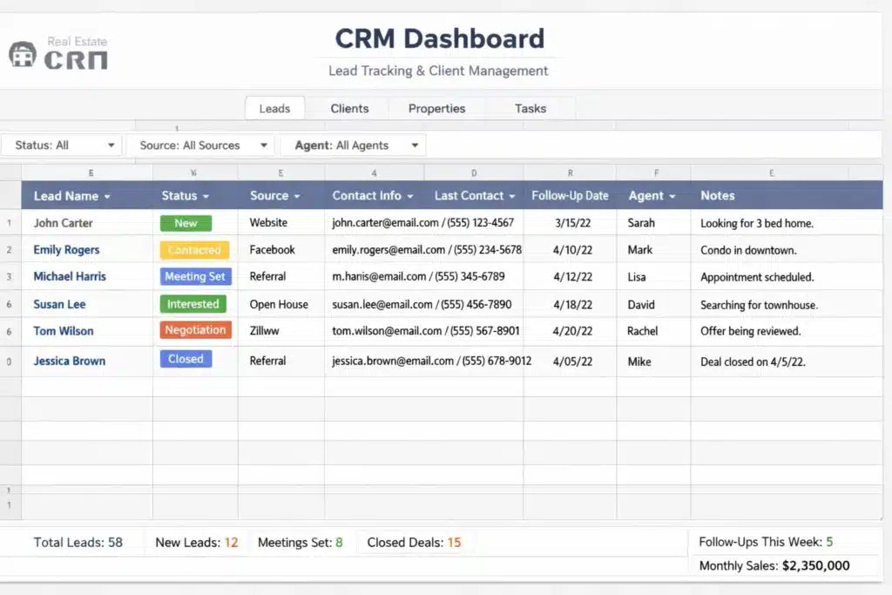Go to the Properties tab
Screen dimensions: 892x595
point(436,108)
